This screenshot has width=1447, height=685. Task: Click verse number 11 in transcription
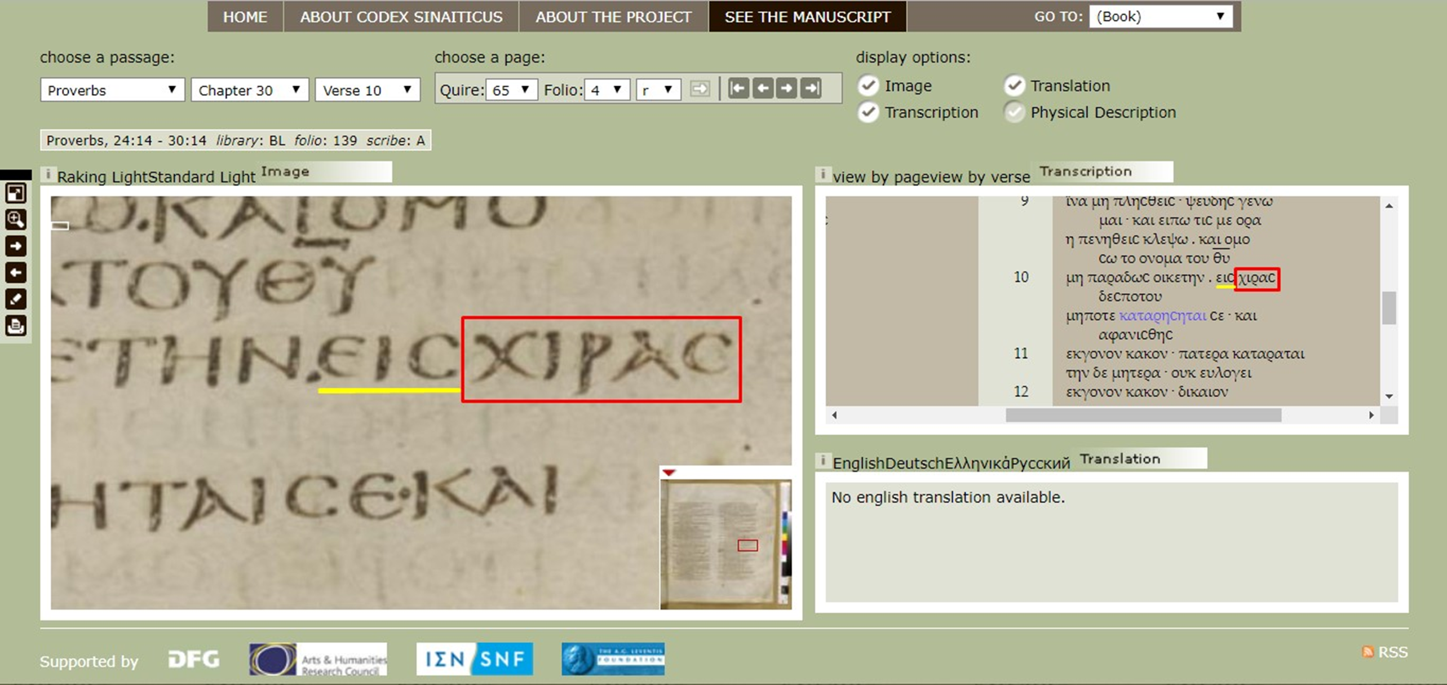[x=1021, y=354]
